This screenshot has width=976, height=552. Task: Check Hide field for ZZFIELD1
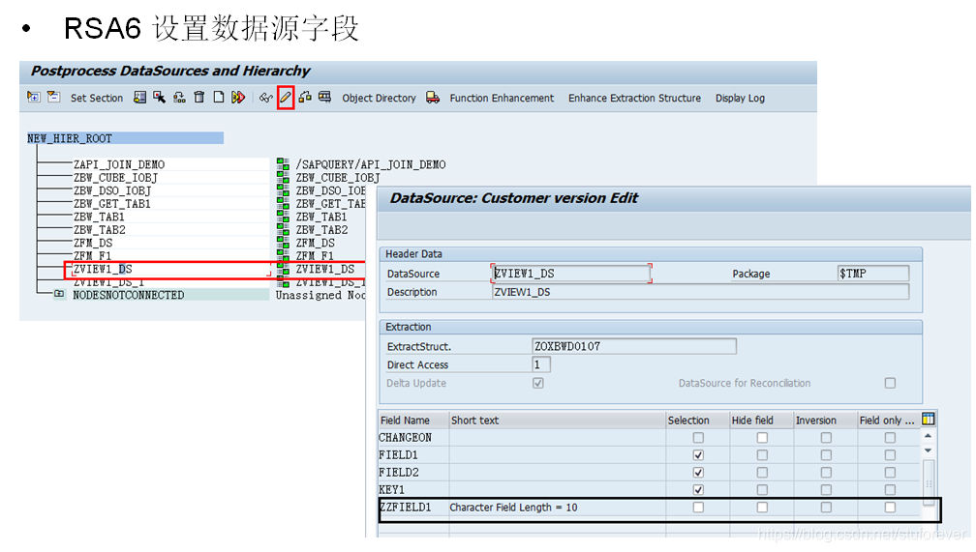(x=762, y=508)
